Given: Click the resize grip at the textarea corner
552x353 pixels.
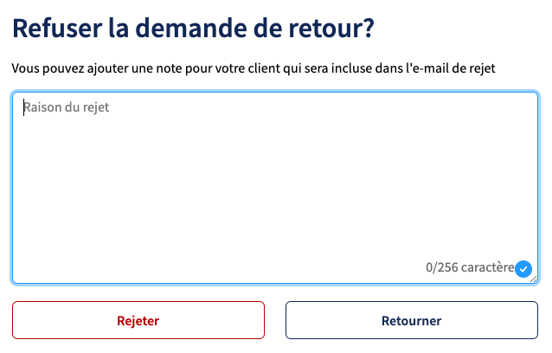Looking at the screenshot, I should 534,279.
